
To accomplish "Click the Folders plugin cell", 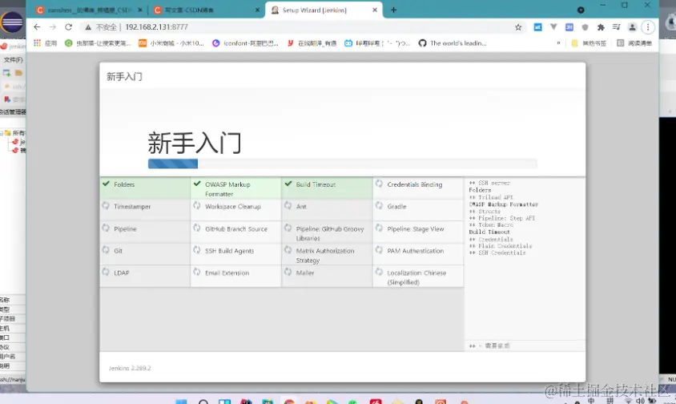I will (x=145, y=188).
